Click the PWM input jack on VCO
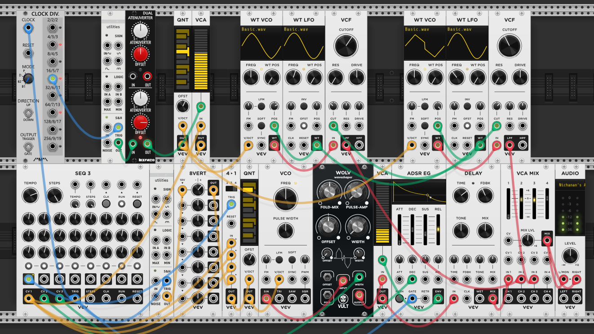Viewport: 594px width, 334px height. coord(305,279)
